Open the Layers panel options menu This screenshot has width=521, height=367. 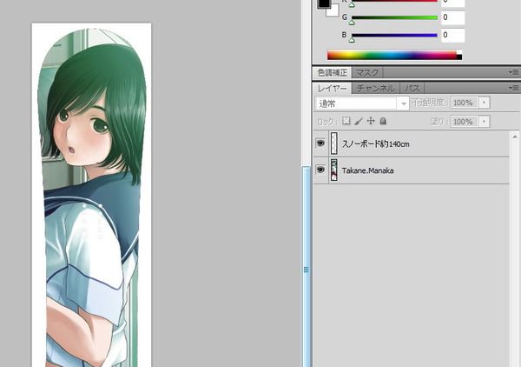tap(513, 88)
